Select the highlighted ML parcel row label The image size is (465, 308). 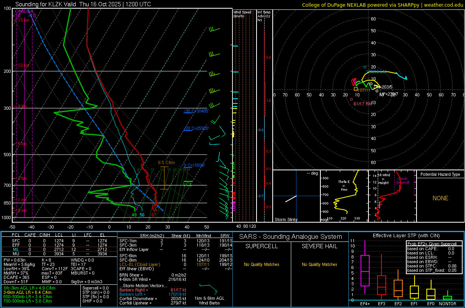[x=16, y=249]
